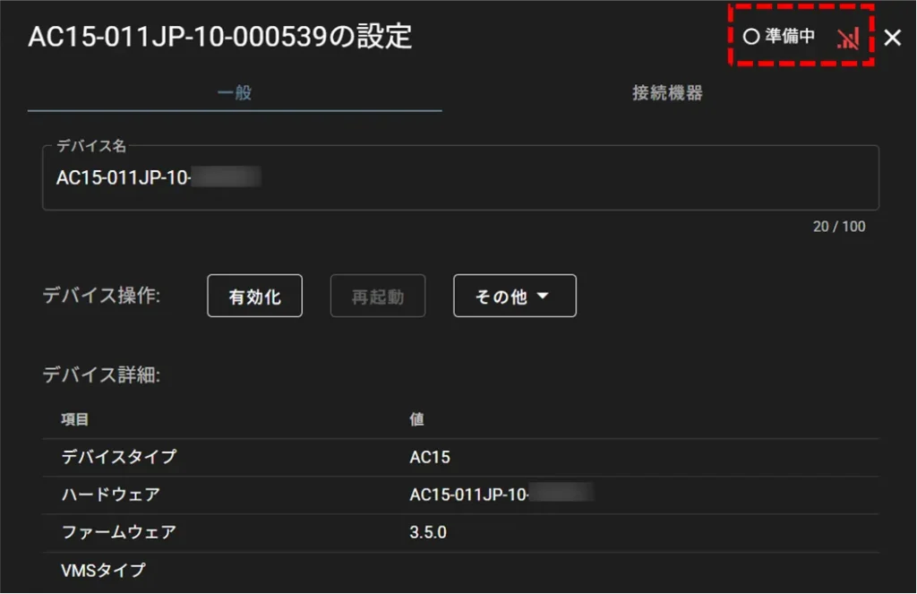Click the 準備中 status circle indicator
The height and width of the screenshot is (594, 917).
click(751, 38)
